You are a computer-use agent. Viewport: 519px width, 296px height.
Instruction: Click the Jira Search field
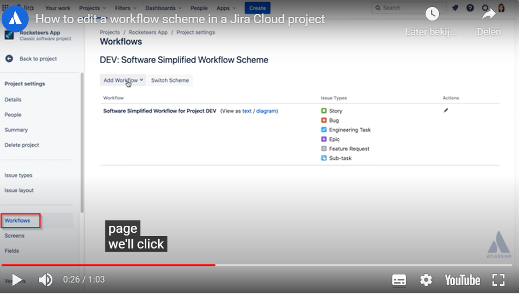pyautogui.click(x=409, y=8)
